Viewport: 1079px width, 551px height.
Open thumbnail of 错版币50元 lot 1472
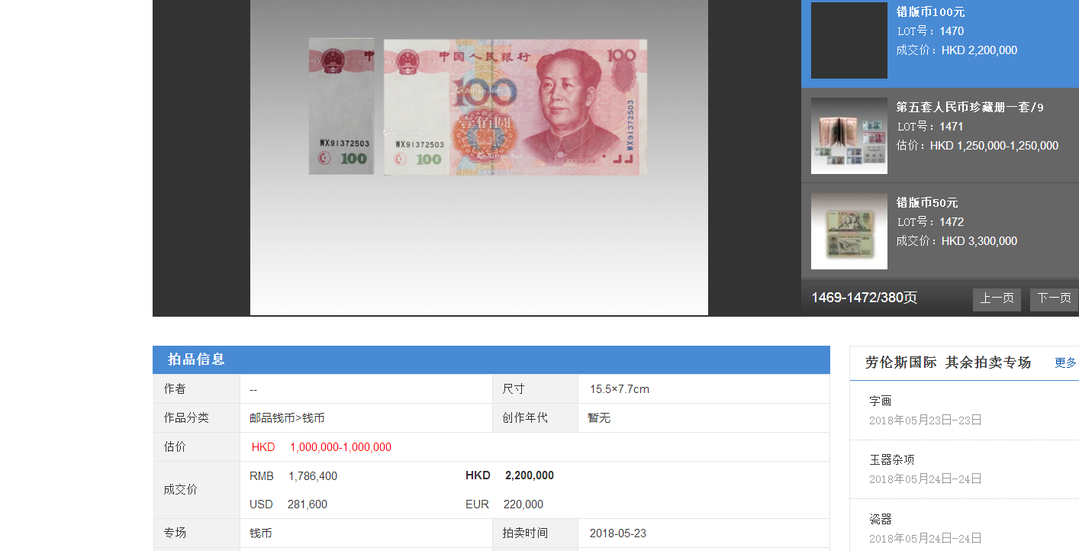(849, 231)
